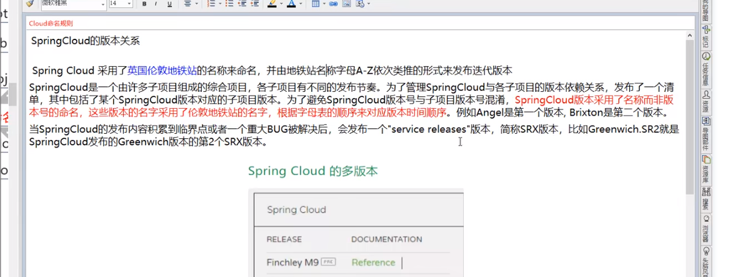
Task: Expand the date and time options arrow
Action: point(368,4)
